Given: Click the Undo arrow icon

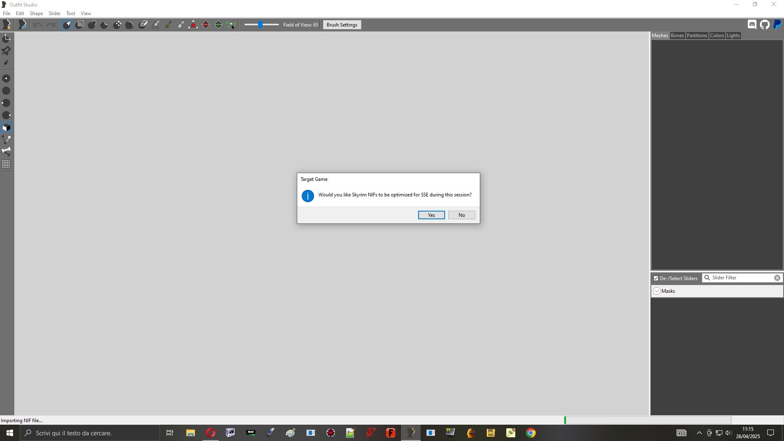Looking at the screenshot, I should pos(38,25).
